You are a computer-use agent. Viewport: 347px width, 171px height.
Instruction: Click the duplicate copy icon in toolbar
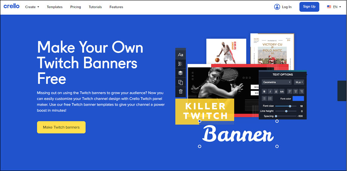(x=181, y=83)
